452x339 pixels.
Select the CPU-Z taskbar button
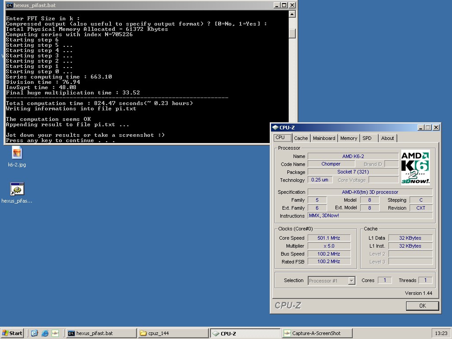point(245,333)
